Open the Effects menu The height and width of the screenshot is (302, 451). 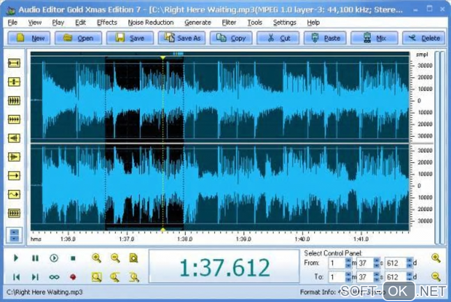pos(107,23)
